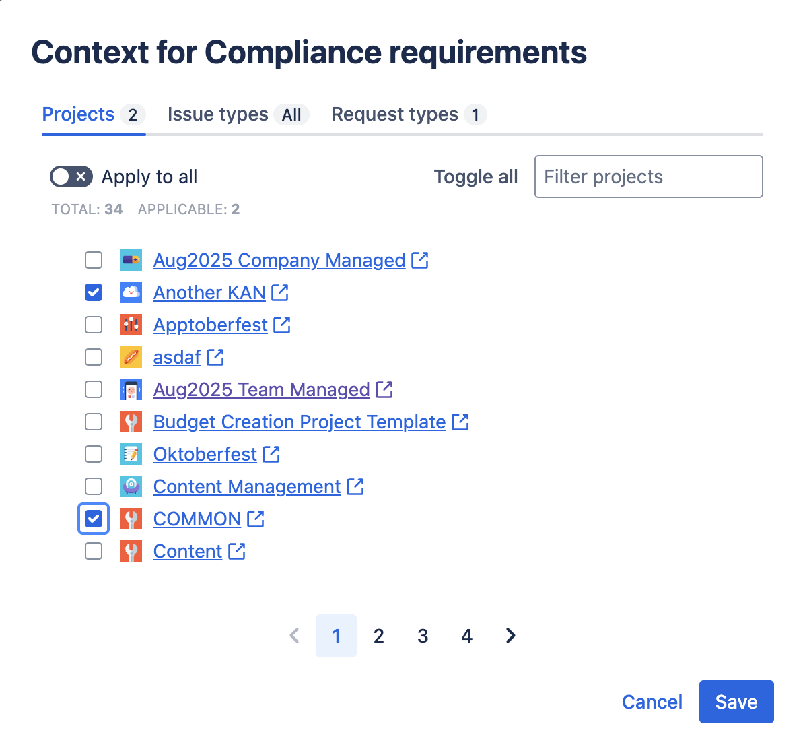The height and width of the screenshot is (753, 803).
Task: Switch to the Issue types tab
Action: (x=238, y=114)
